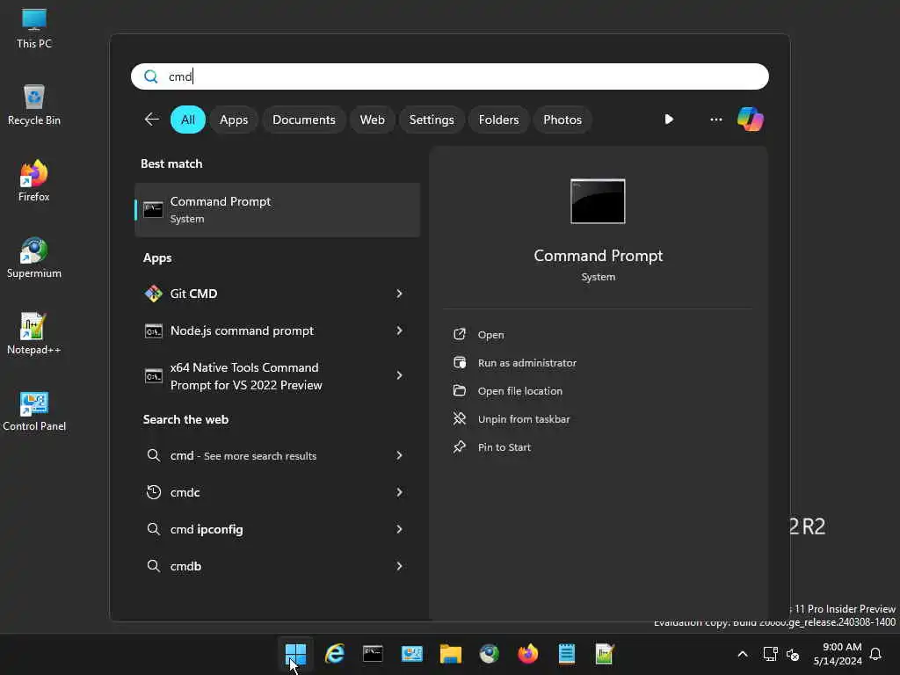The image size is (900, 675).
Task: Select x64 Native Tools Command Prompt result
Action: pos(277,376)
